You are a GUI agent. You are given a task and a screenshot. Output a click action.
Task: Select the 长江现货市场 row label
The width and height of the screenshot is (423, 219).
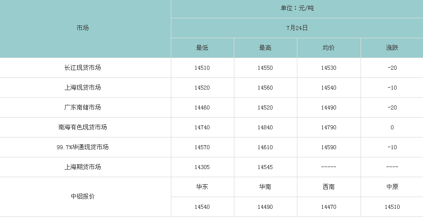pyautogui.click(x=82, y=68)
